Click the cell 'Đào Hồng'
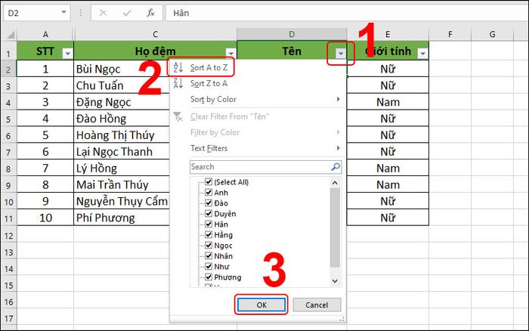The width and height of the screenshot is (529, 331). coord(122,119)
